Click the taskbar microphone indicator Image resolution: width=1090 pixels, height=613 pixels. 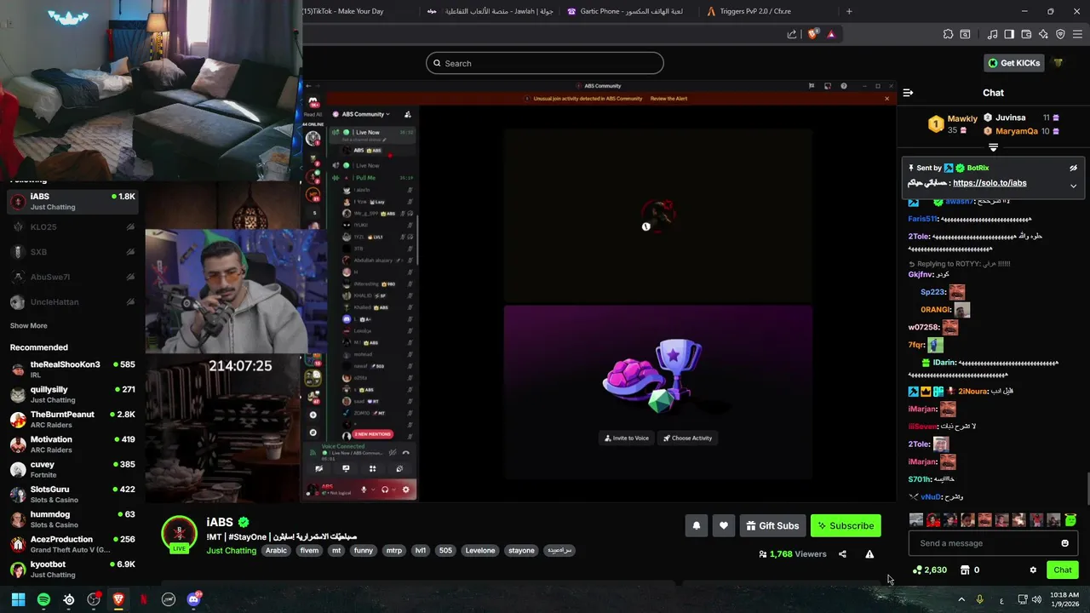(x=979, y=599)
